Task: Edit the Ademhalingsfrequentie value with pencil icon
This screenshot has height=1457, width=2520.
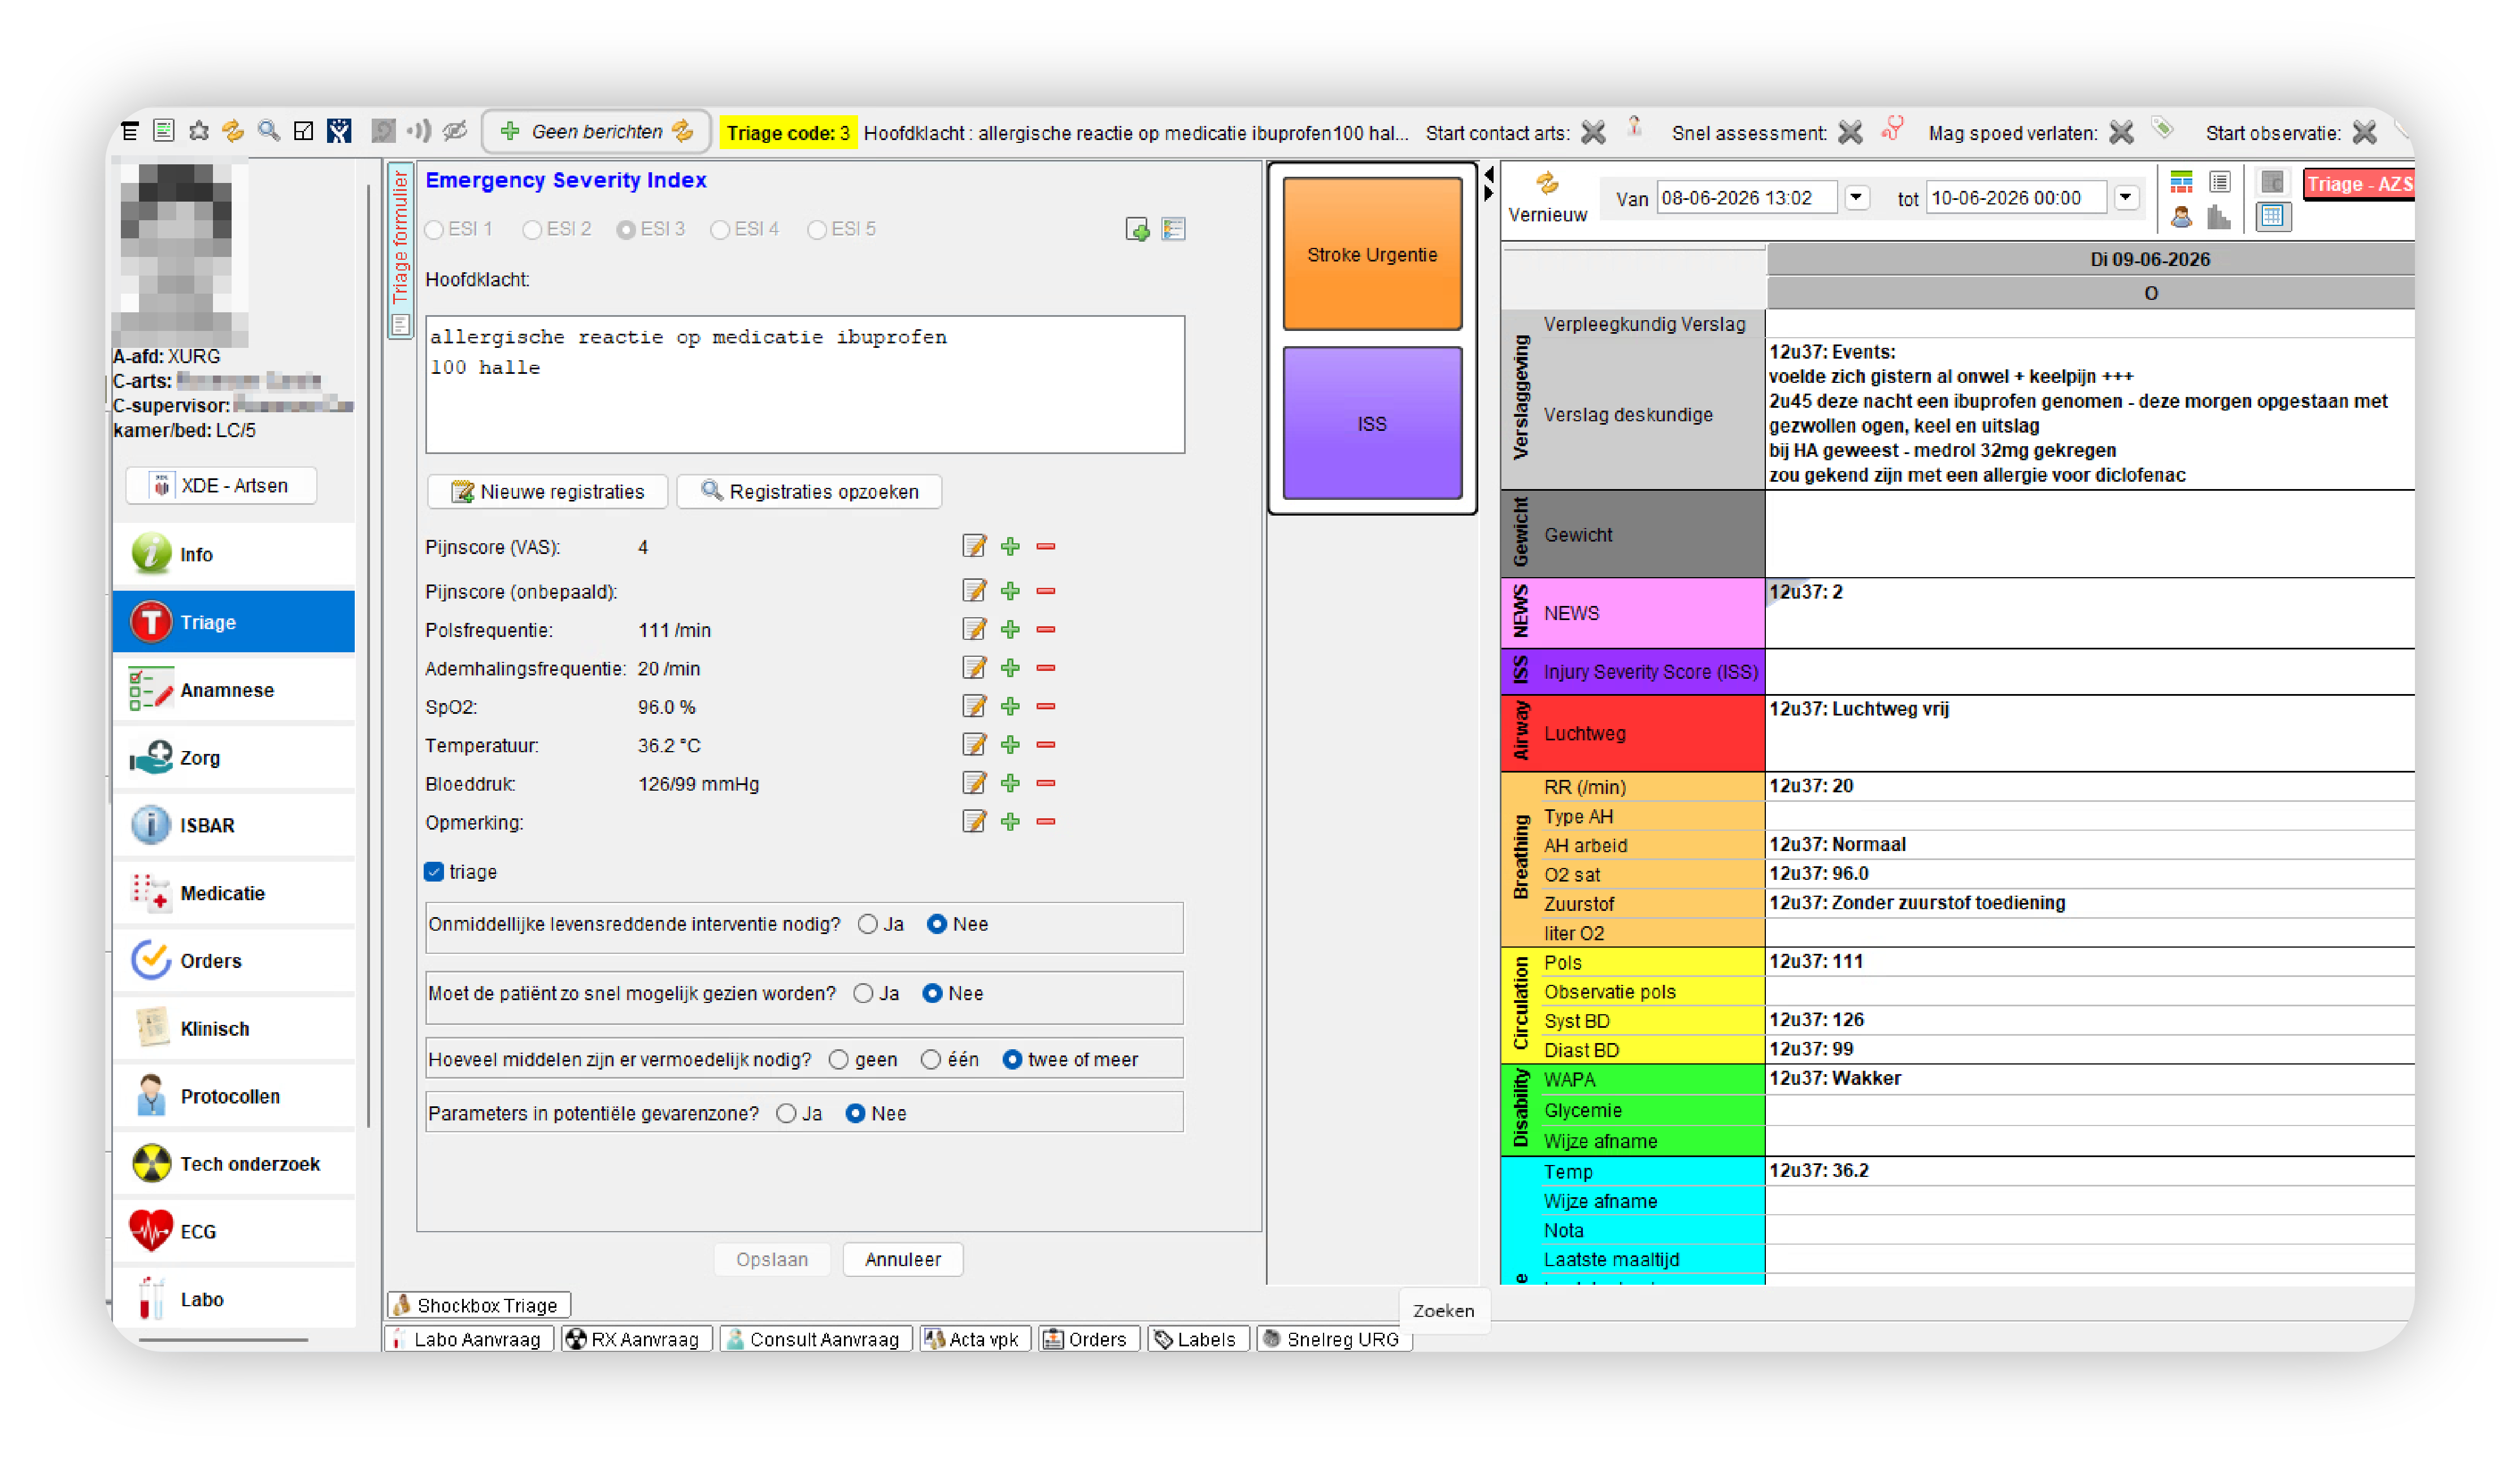Action: [974, 668]
